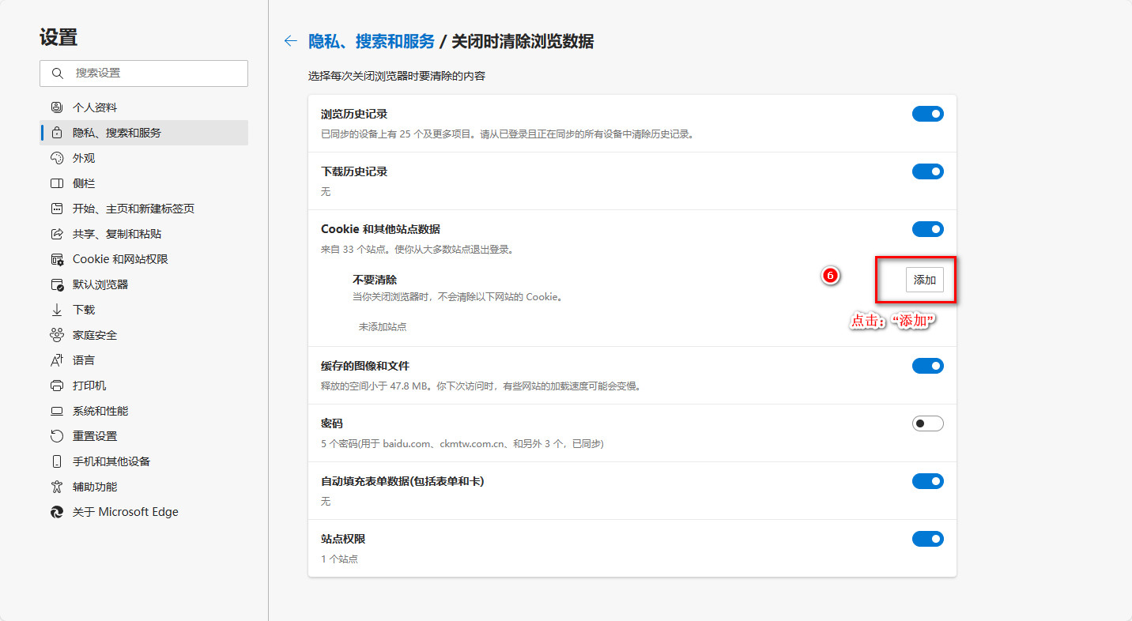Go to 系统和性能 settings page
1132x621 pixels.
pos(100,411)
